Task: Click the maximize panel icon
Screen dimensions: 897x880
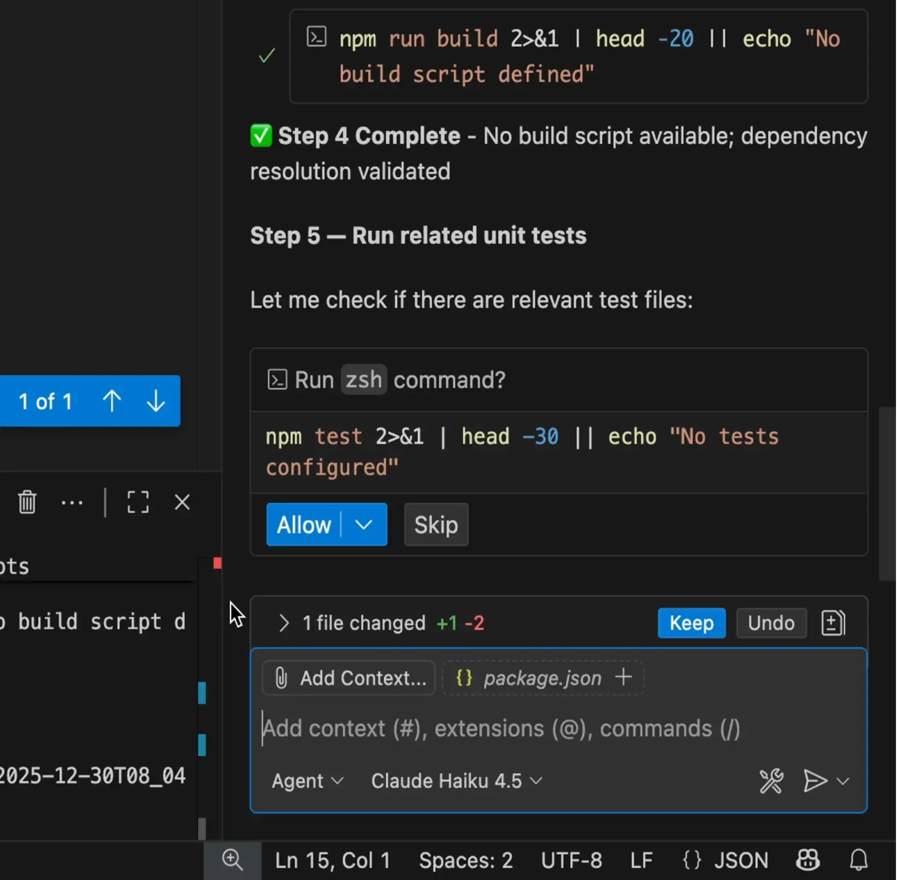Action: point(138,503)
